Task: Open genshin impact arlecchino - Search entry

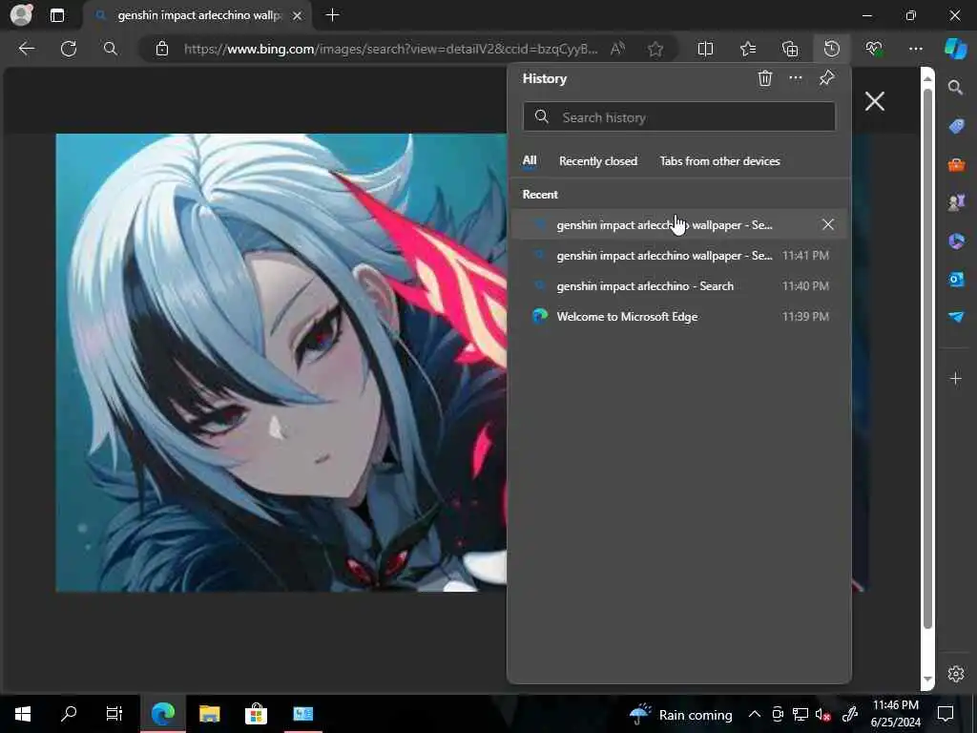Action: 679,286
